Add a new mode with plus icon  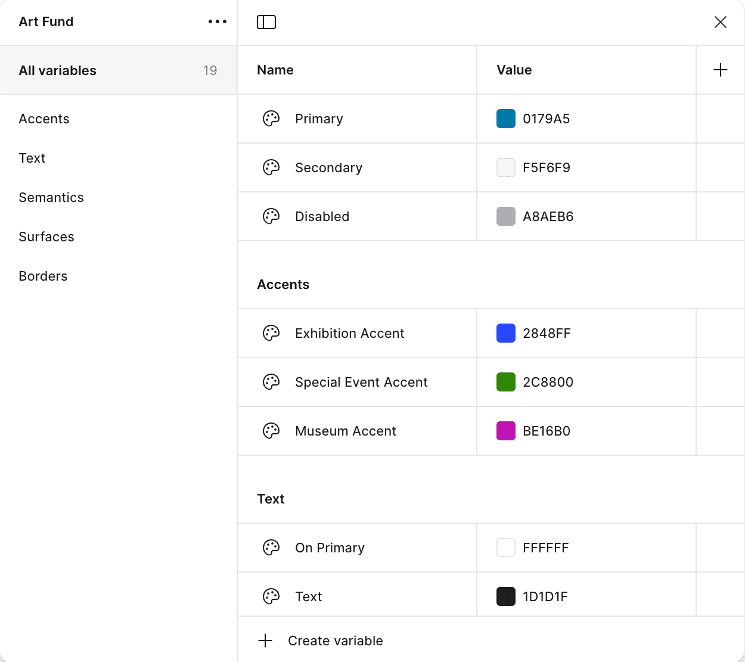[x=721, y=70]
